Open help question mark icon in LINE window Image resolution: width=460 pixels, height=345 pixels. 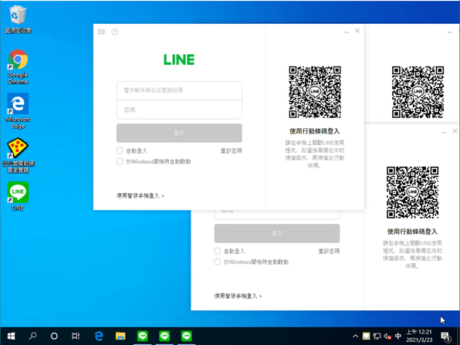coord(115,32)
